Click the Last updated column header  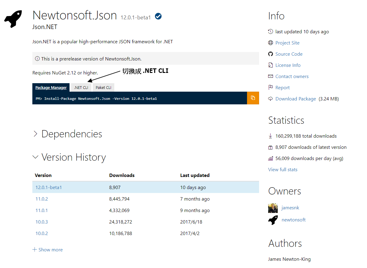tap(195, 175)
